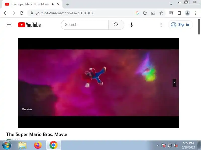Click the Action Center flag icon
Image resolution: width=201 pixels, height=150 pixels.
point(164,145)
